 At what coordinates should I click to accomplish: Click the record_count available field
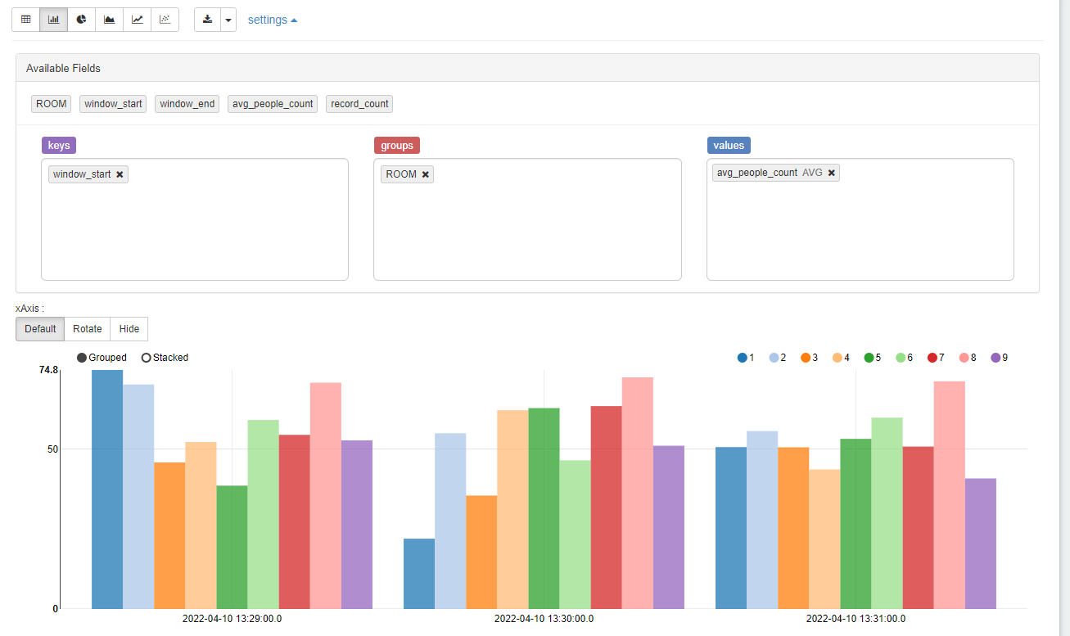pos(359,104)
